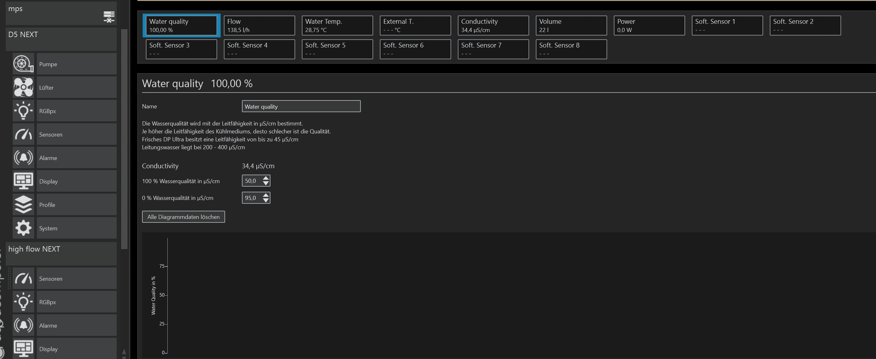Open high flow NEXT Alarme bell icon
The image size is (876, 359).
click(x=23, y=325)
